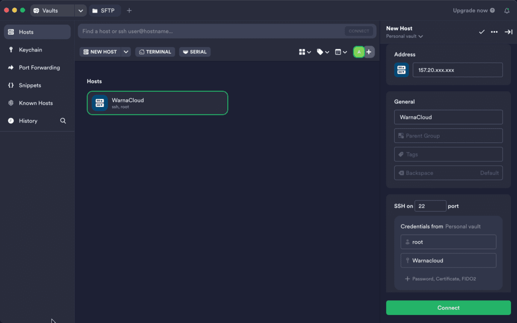This screenshot has width=517, height=323.
Task: Click the green A user avatar
Action: pyautogui.click(x=359, y=52)
